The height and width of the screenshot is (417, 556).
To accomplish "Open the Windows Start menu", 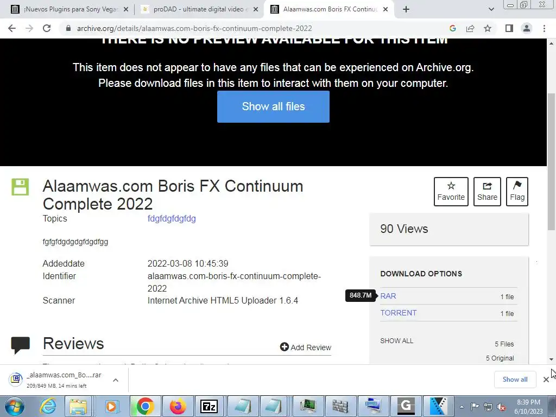I will pos(14,406).
